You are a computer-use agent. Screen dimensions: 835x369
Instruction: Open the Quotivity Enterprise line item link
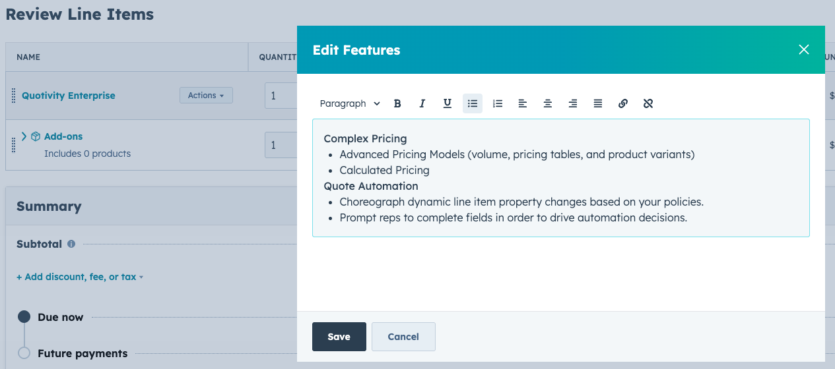69,96
